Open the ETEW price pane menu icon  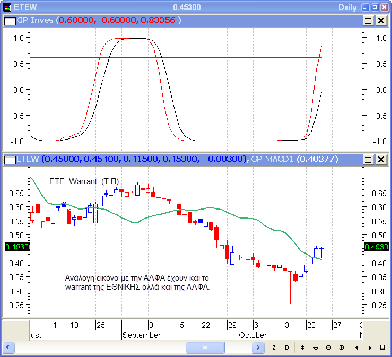[x=10, y=159]
